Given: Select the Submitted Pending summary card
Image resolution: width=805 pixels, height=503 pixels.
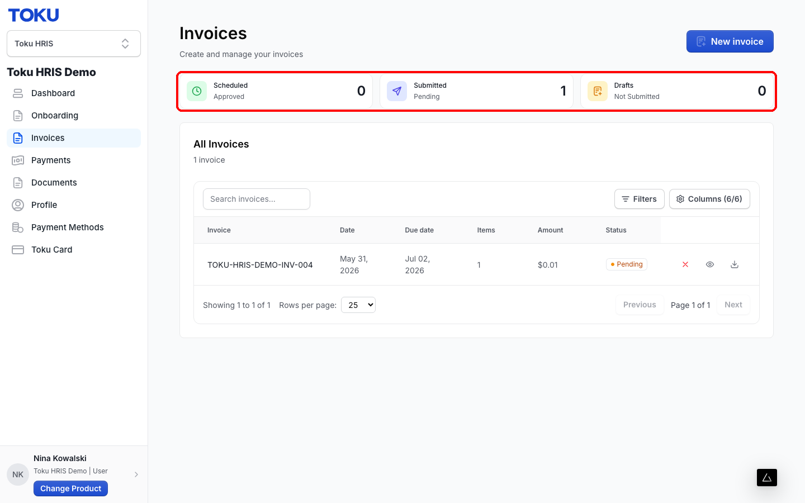Looking at the screenshot, I should click(x=476, y=91).
